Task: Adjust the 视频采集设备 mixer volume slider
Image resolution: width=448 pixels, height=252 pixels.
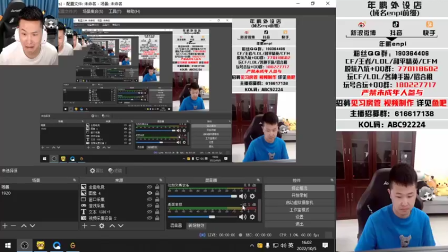Action: tap(202, 197)
